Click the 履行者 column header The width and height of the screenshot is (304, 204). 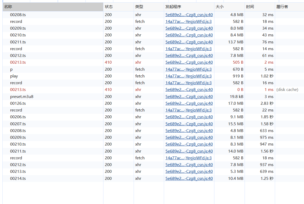point(289,7)
